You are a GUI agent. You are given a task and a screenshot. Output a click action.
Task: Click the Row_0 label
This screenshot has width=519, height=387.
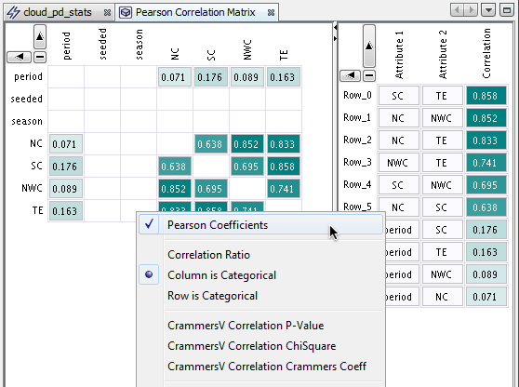(357, 95)
